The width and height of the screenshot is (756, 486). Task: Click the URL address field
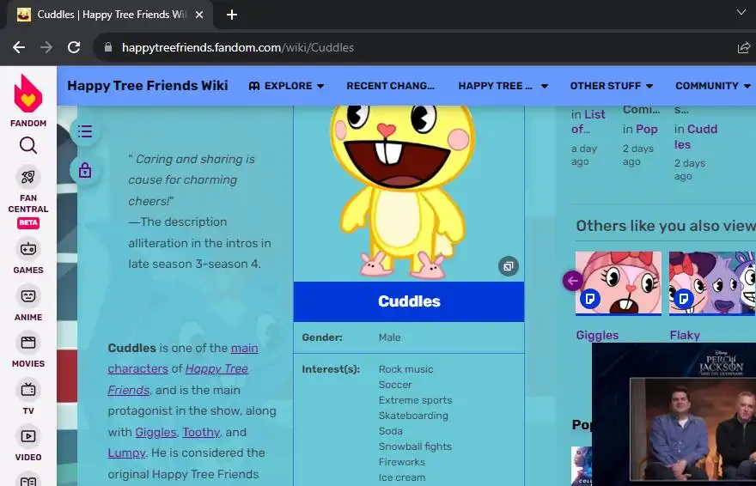(415, 47)
